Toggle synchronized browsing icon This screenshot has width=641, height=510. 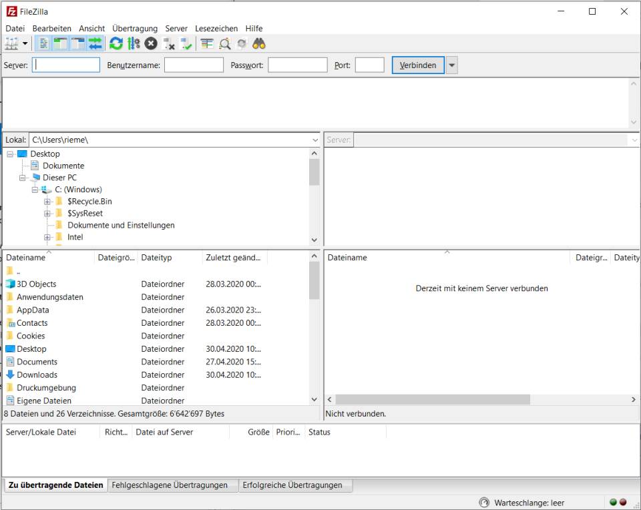point(242,43)
